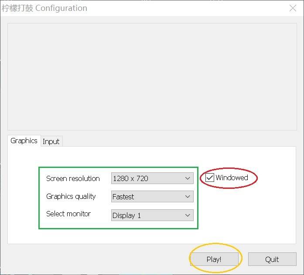Switch to the Input tab

point(51,141)
